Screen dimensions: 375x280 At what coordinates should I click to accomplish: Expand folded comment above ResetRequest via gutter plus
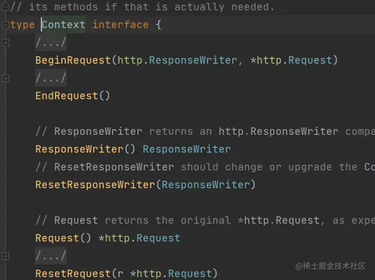point(5,256)
